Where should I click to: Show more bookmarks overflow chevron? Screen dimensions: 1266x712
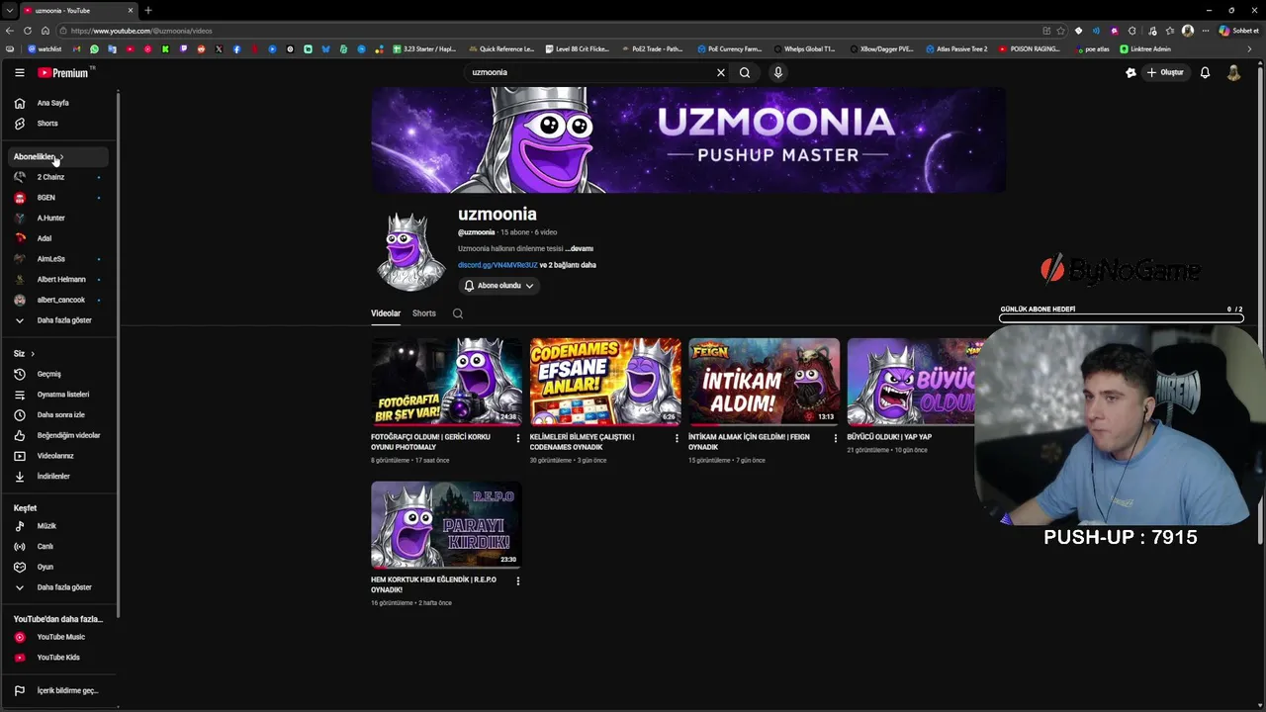1249,48
